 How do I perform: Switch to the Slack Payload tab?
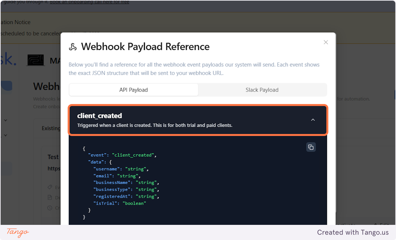click(262, 90)
